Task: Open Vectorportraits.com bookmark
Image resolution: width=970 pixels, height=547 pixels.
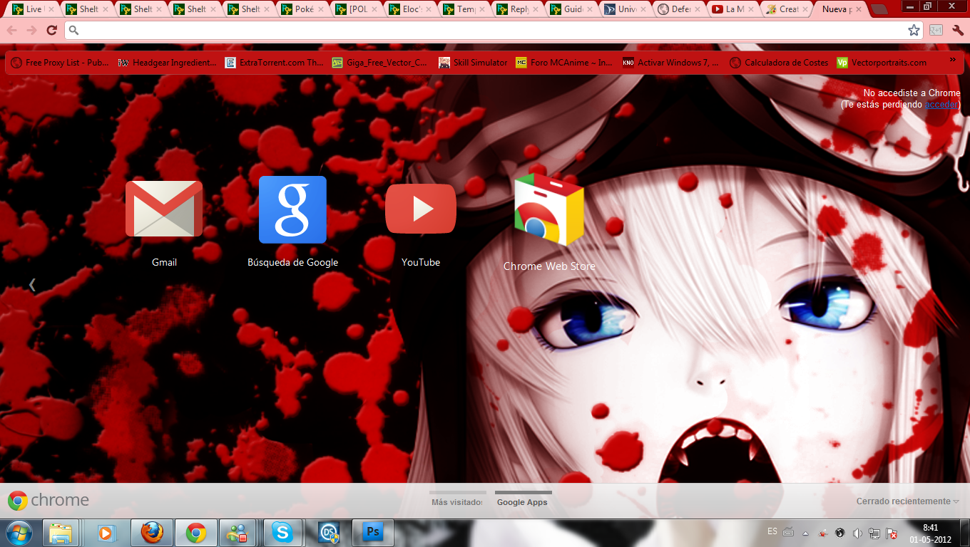Action: [x=882, y=63]
